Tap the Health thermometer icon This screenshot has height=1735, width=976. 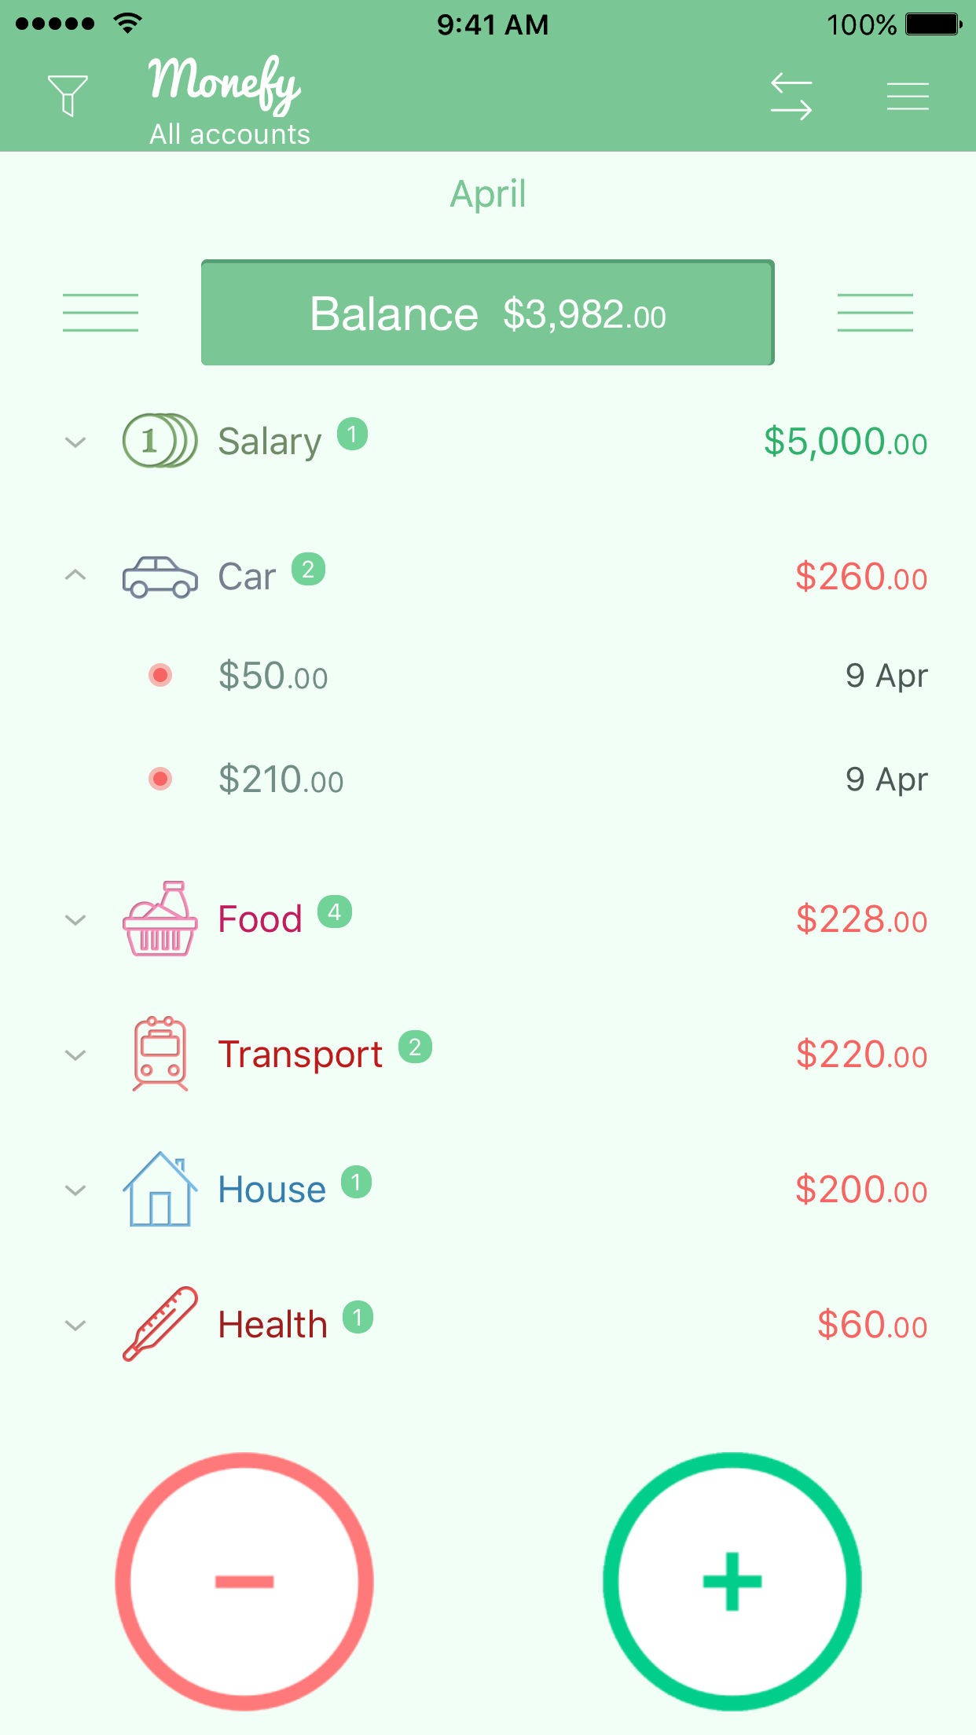point(160,1324)
